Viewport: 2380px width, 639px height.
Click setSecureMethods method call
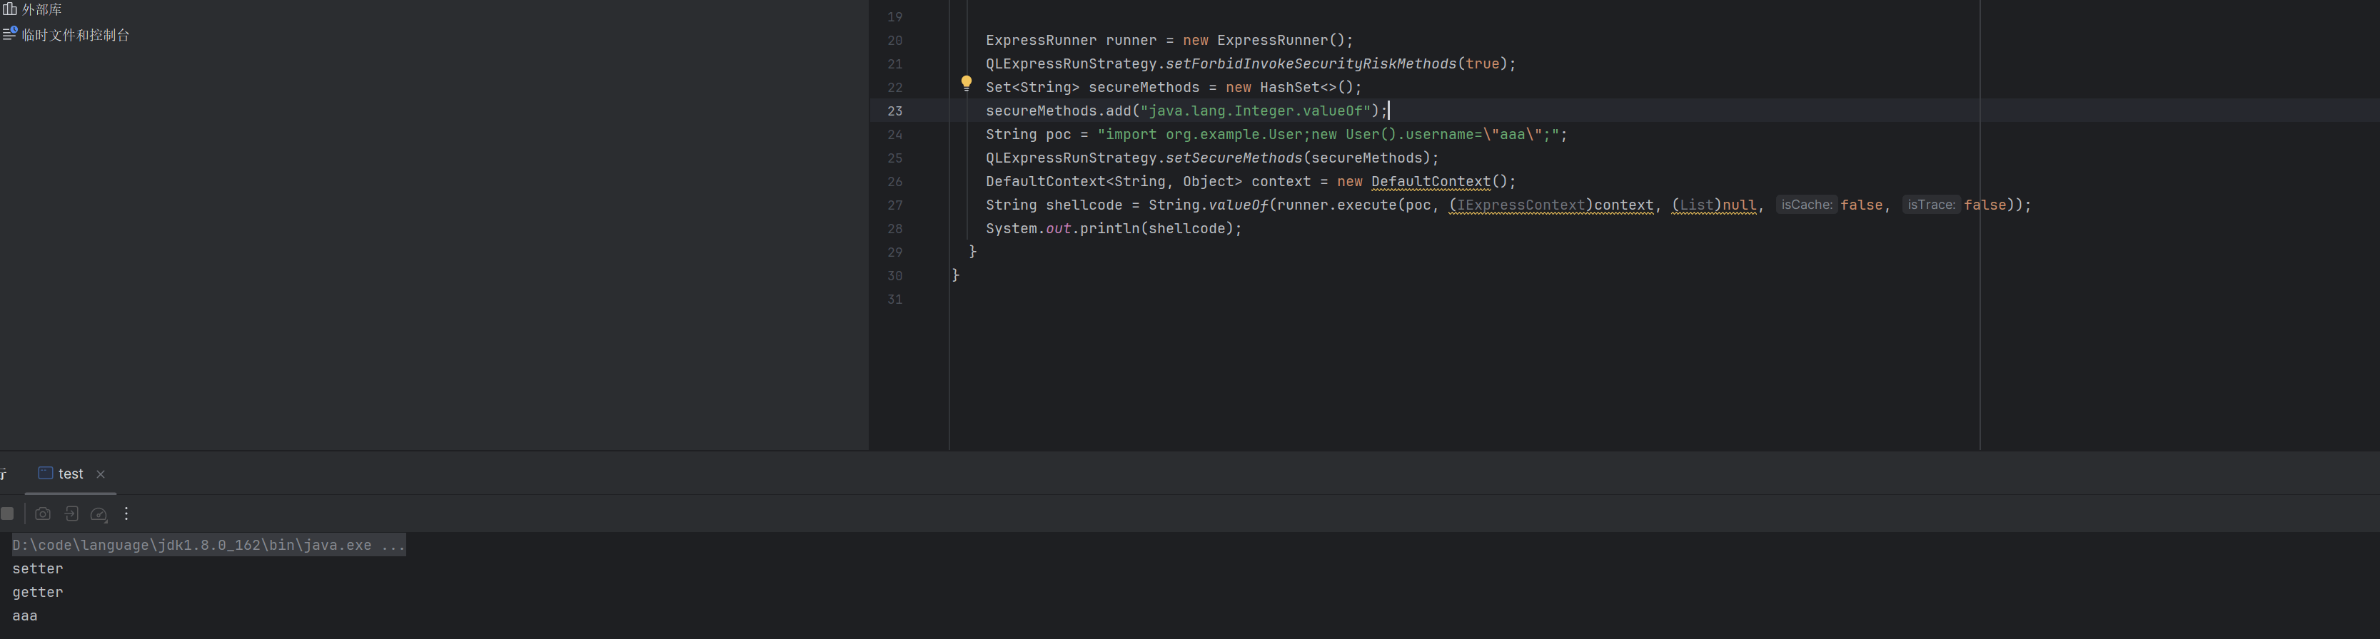(1234, 158)
